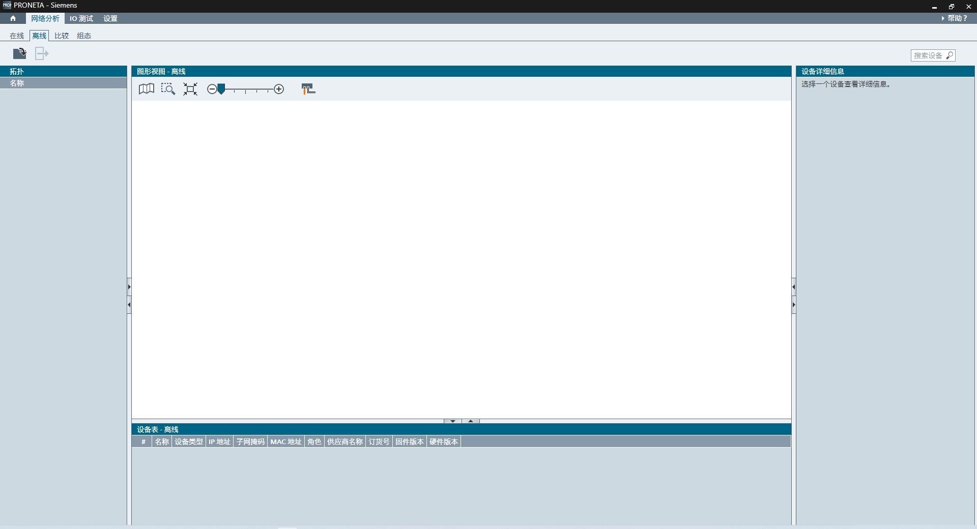
Task: Switch to the 组态 sub-tab
Action: click(84, 36)
